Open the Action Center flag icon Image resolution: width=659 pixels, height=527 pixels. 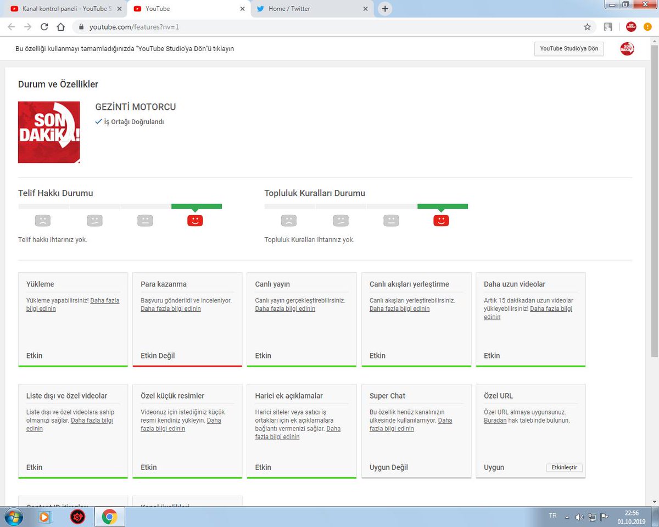(x=604, y=517)
